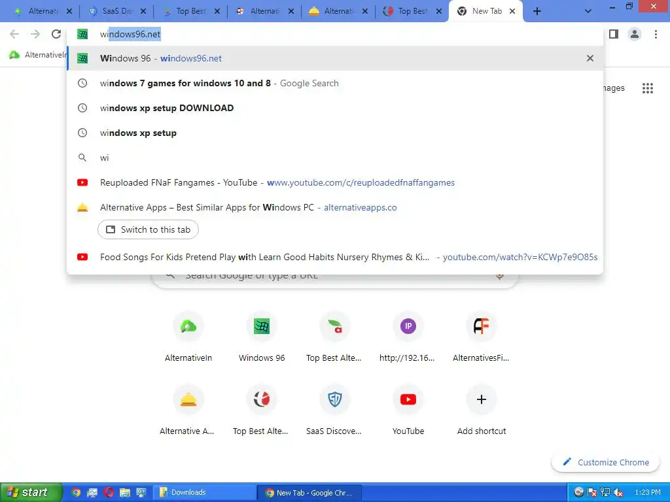
Task: Open the SaaS Discove... shortcut tile
Action: coord(334,410)
